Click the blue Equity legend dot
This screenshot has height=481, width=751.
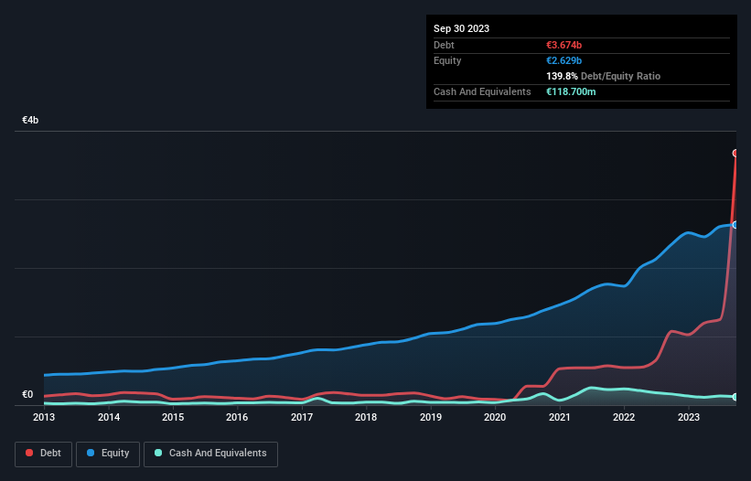click(91, 453)
